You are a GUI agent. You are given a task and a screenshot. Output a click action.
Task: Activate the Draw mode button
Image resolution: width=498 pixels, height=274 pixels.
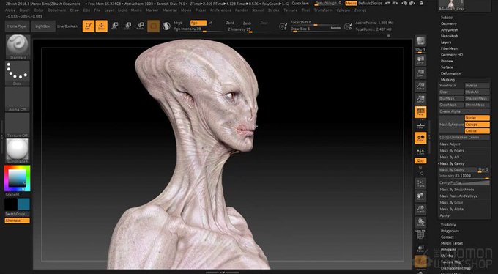tap(101, 26)
